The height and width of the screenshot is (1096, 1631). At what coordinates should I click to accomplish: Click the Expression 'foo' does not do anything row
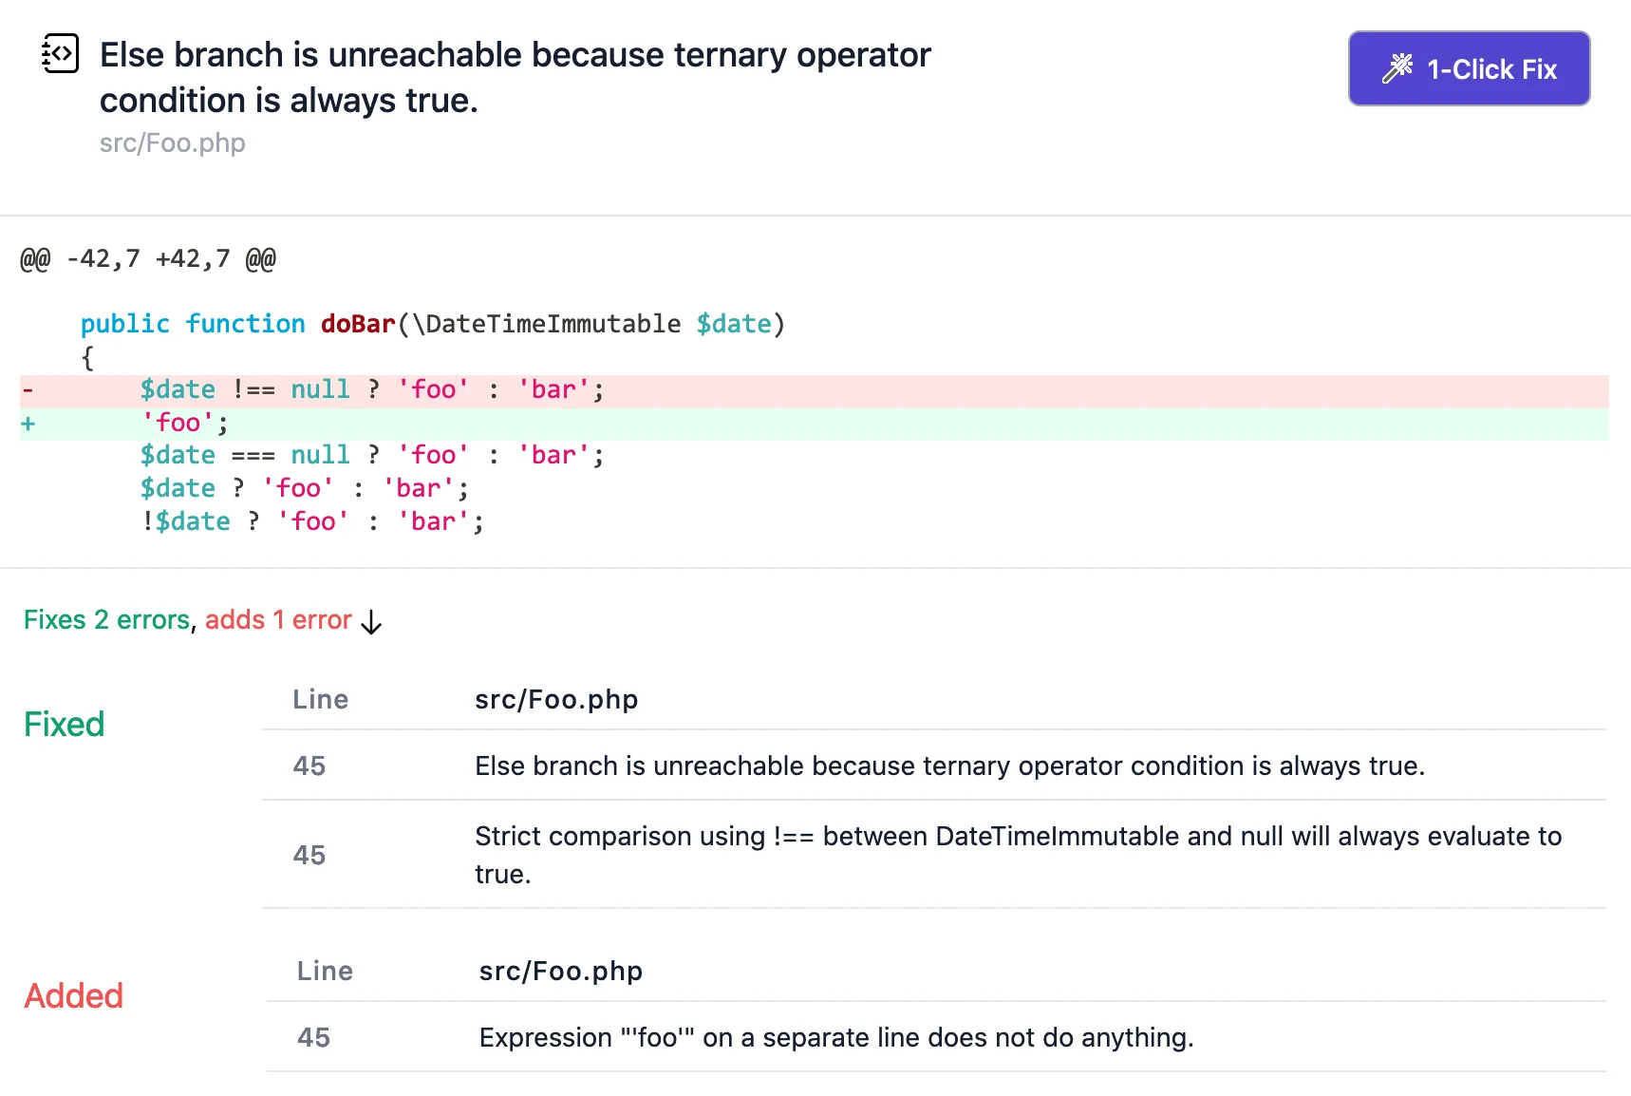click(835, 1037)
